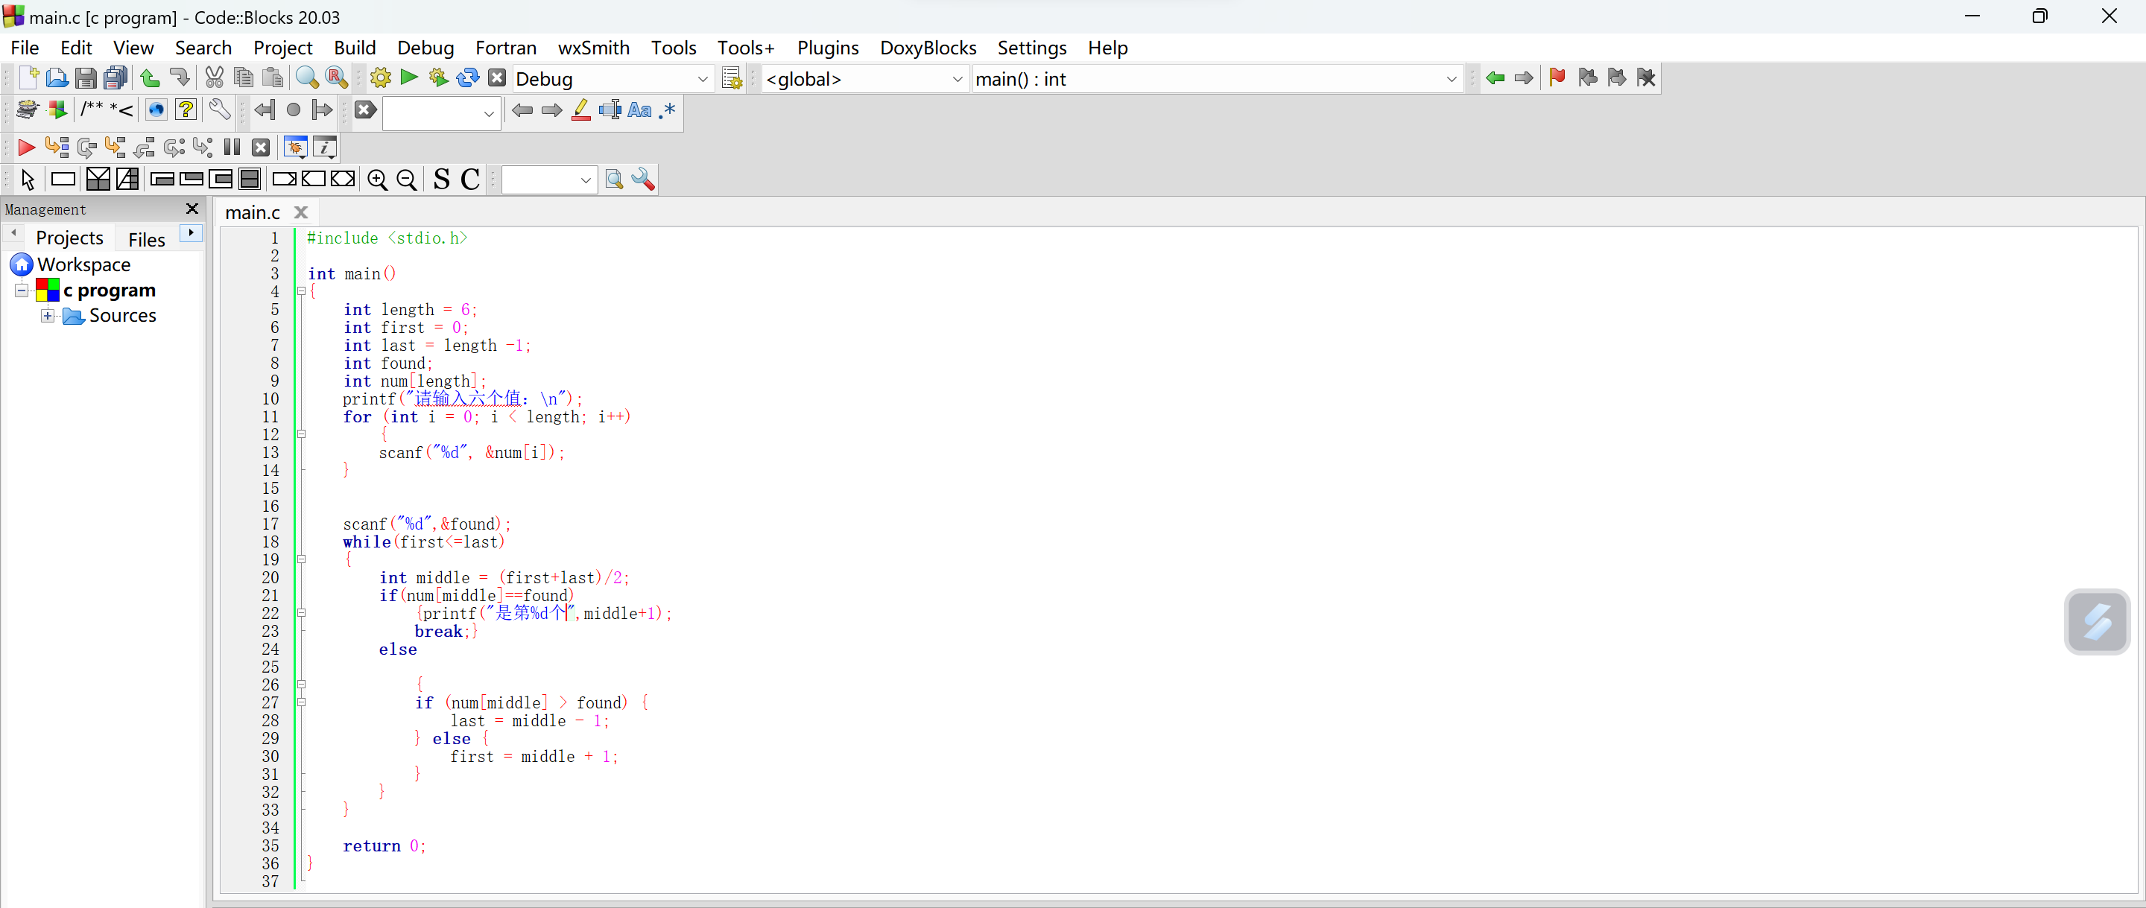Open Replace with the R magnifier icon
The image size is (2146, 908).
[337, 77]
